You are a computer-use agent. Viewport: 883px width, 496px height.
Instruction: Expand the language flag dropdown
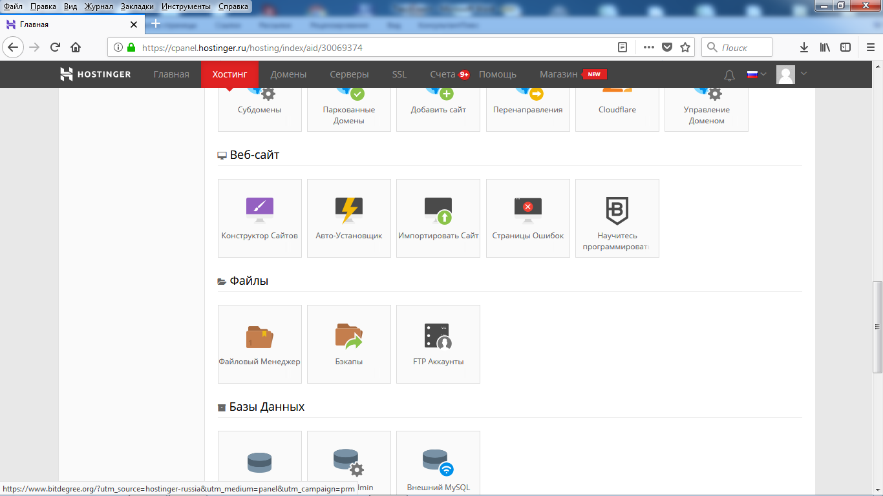click(756, 74)
